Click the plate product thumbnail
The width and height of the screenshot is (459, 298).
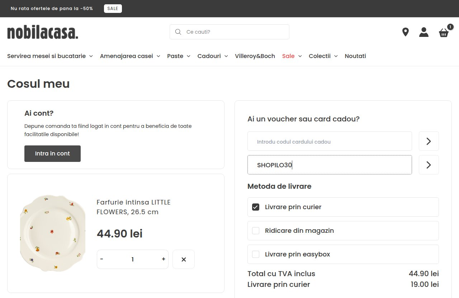tap(53, 233)
